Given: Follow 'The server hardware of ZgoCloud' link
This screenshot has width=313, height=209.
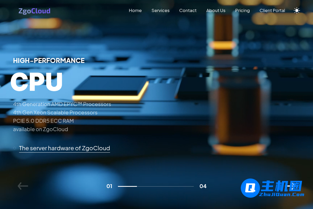Looking at the screenshot, I should (x=64, y=148).
